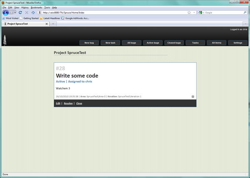250x178 pixels.
Task: Click the Project SpruceTest heading
Action: [x=70, y=53]
